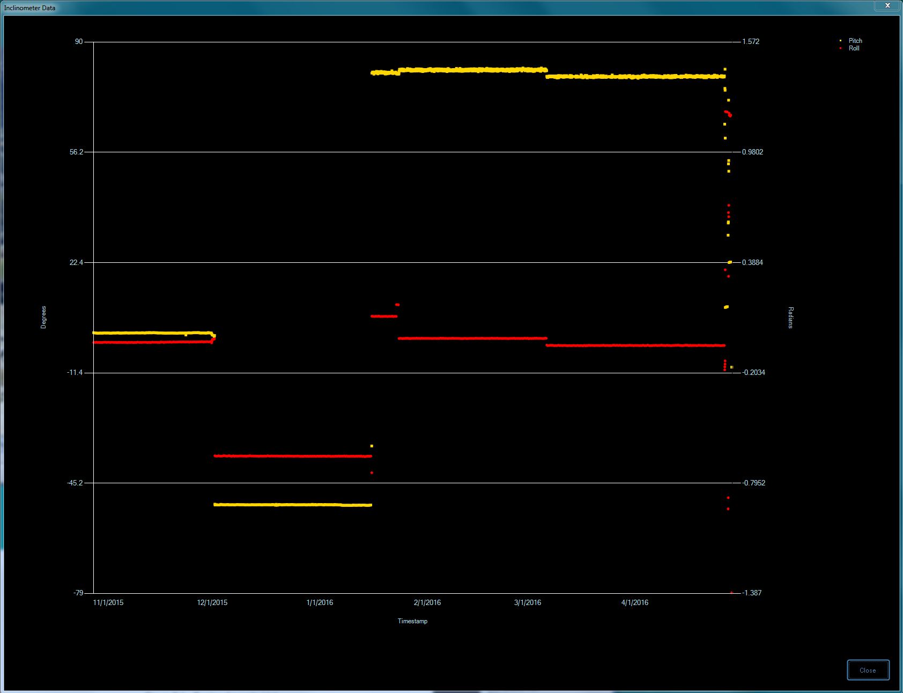Click the Radians axis title
This screenshot has width=903, height=693.
point(790,318)
